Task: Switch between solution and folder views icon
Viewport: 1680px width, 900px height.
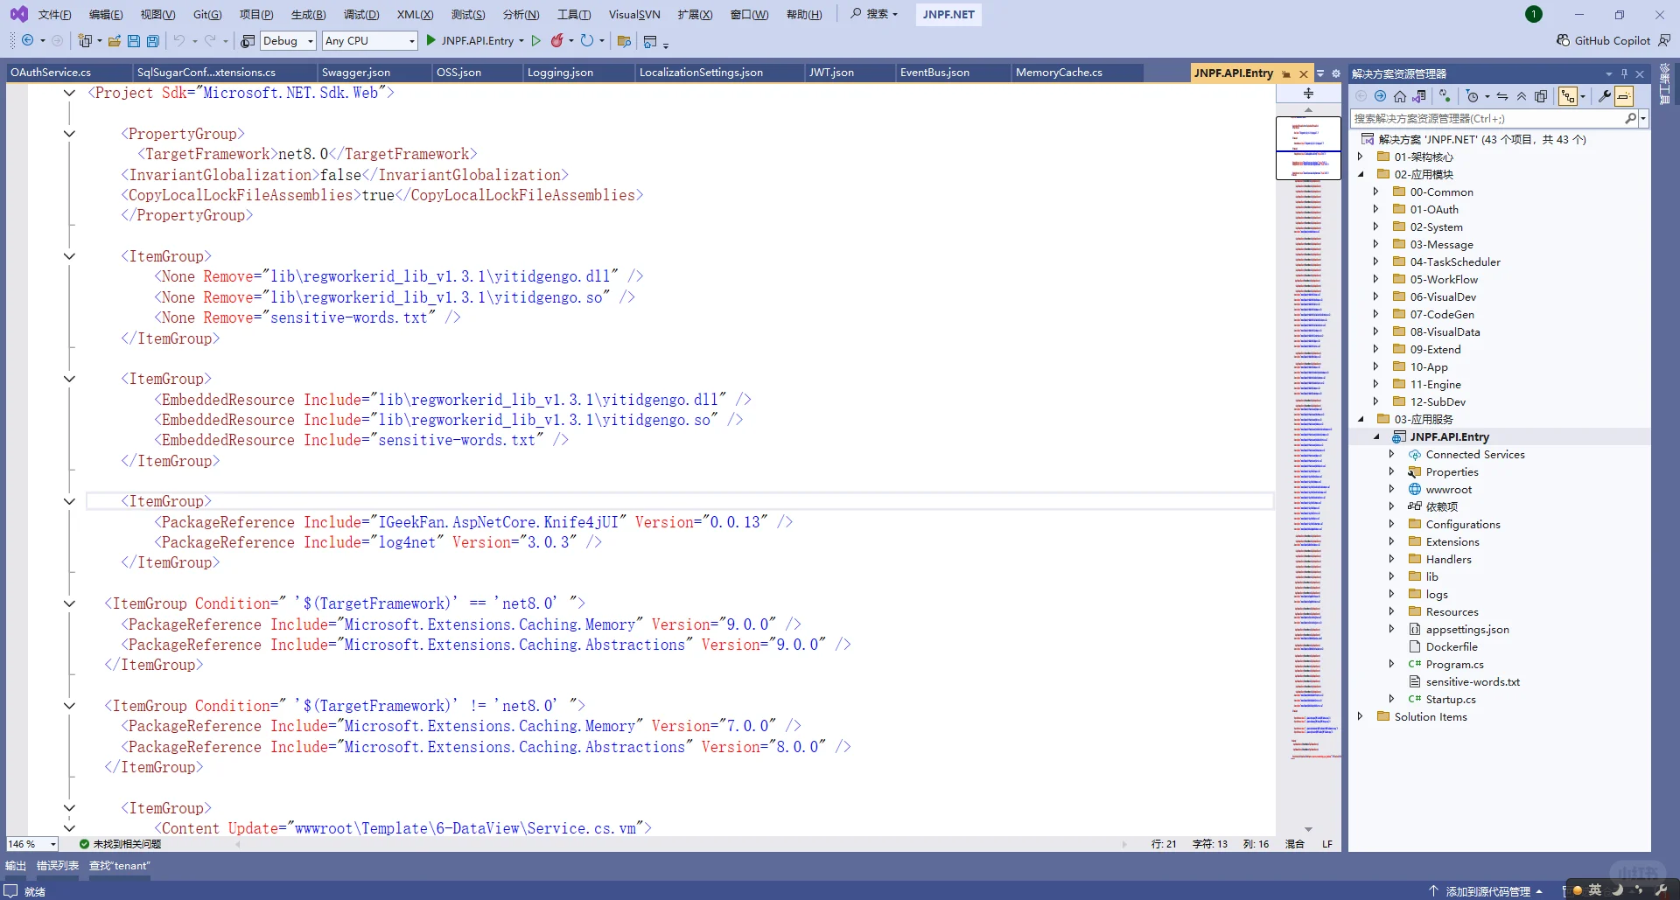Action: [x=1419, y=96]
